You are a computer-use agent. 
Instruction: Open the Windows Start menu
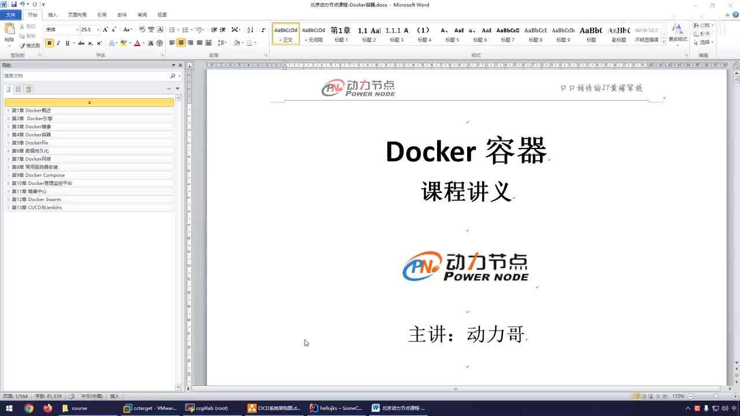(x=9, y=408)
